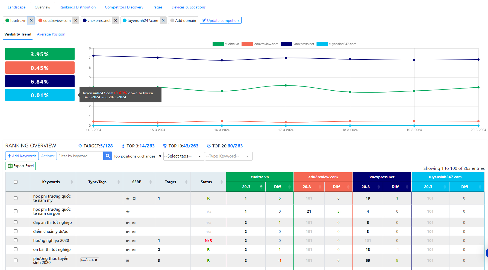Toggle tuoitre.vn series in chart legend
This screenshot has width=488, height=270.
[226, 44]
